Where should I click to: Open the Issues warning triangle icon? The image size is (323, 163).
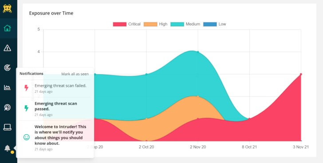point(8,48)
